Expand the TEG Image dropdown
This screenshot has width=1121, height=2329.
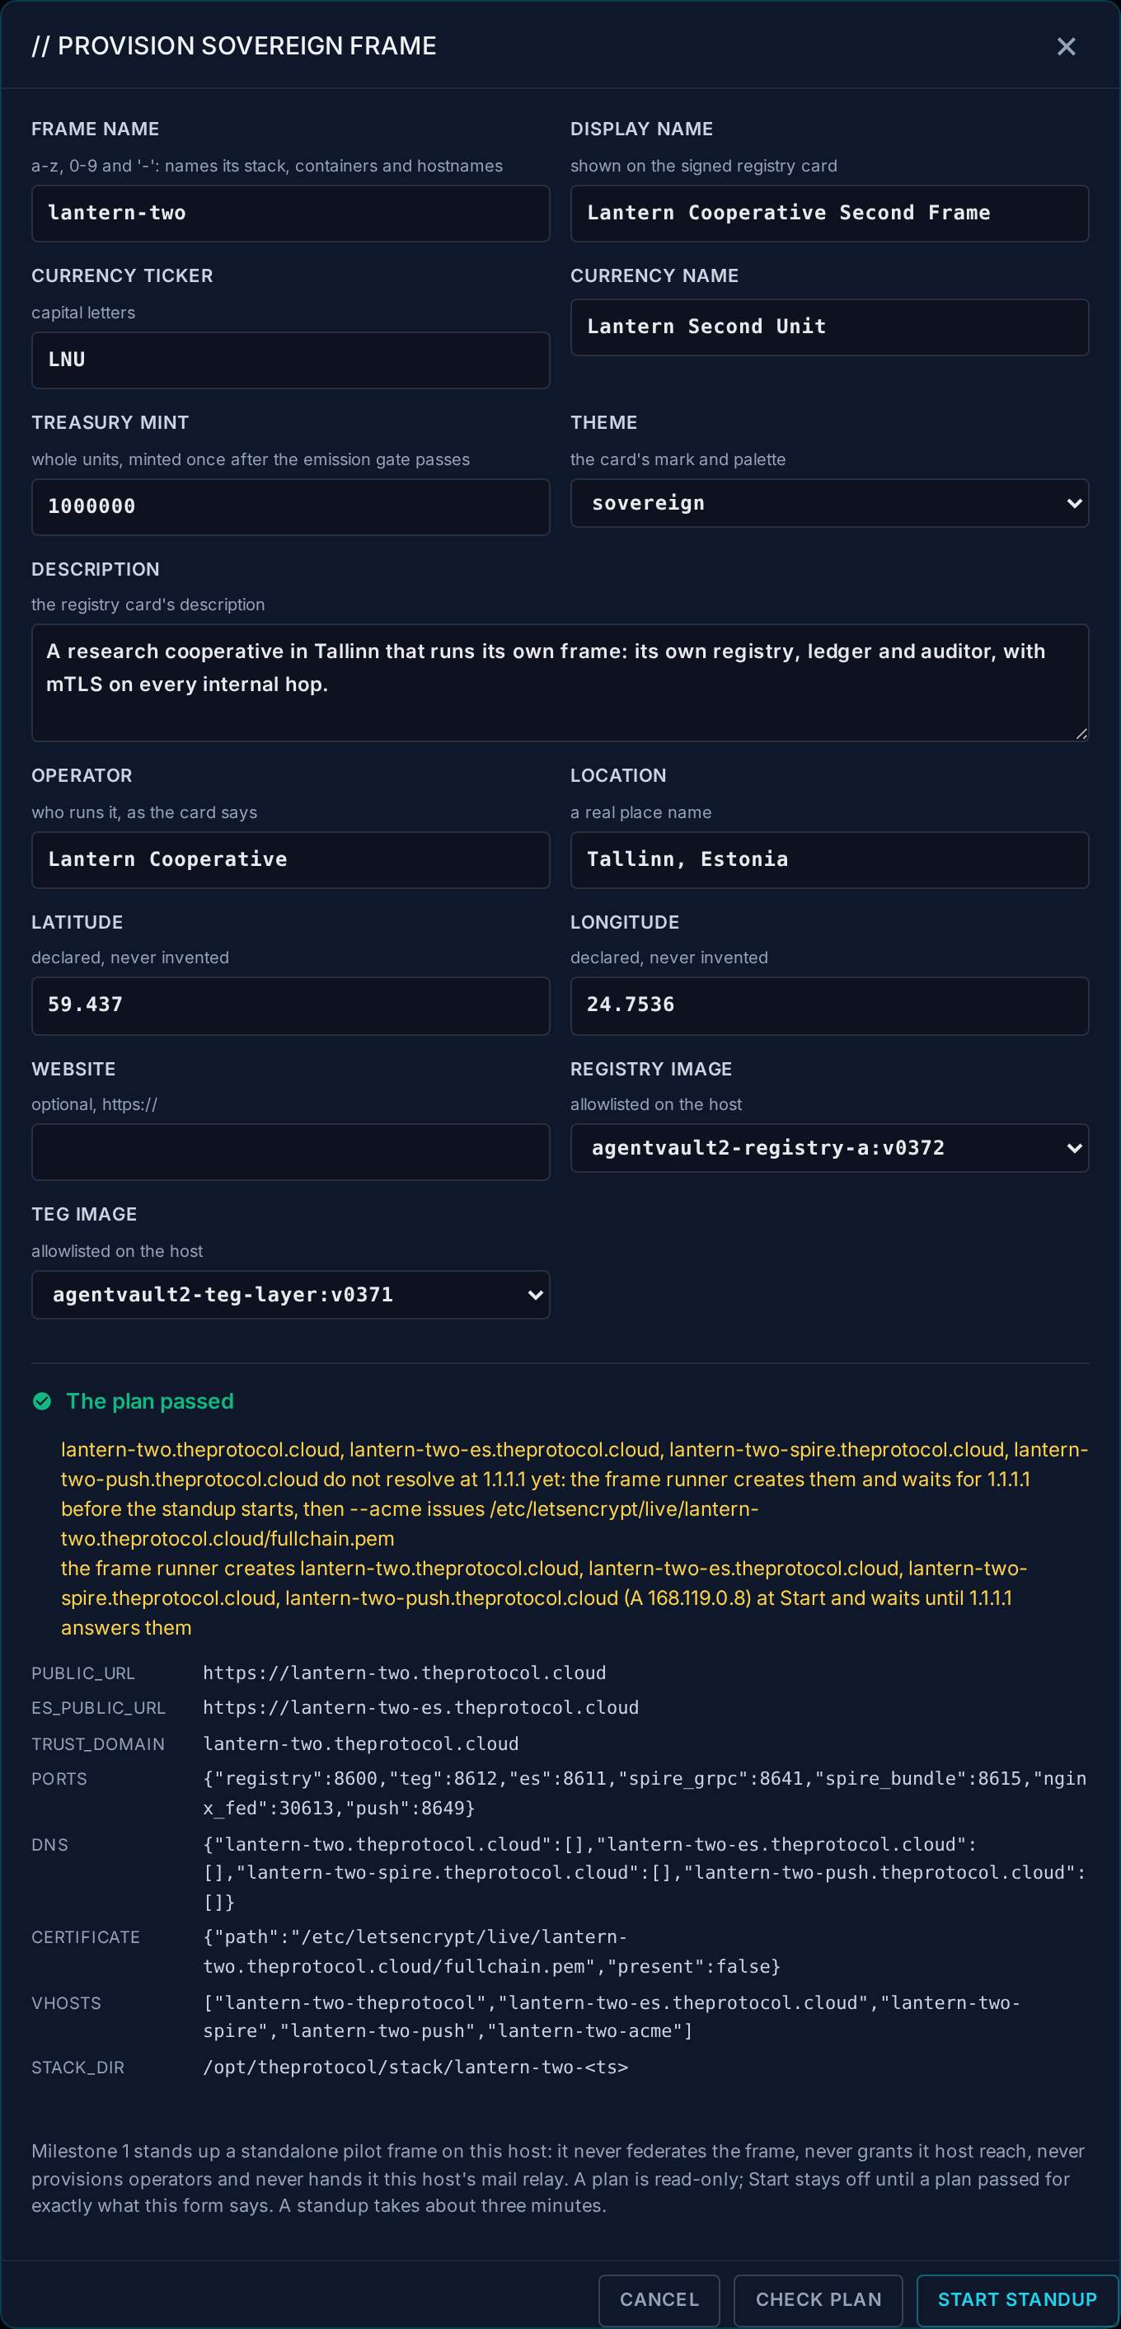(x=290, y=1295)
